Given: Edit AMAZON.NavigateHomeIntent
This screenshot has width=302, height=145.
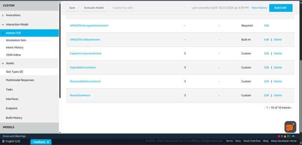Looking at the screenshot, I should [x=266, y=25].
